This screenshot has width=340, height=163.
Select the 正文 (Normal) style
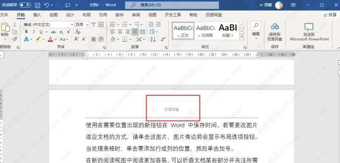coord(183,30)
